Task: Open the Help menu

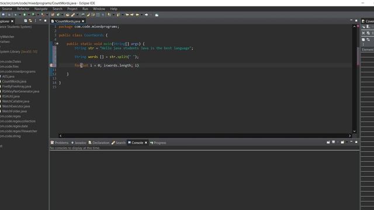Action: coord(113,9)
